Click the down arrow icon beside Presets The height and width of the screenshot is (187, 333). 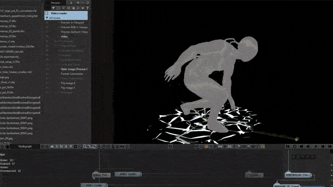click(71, 3)
